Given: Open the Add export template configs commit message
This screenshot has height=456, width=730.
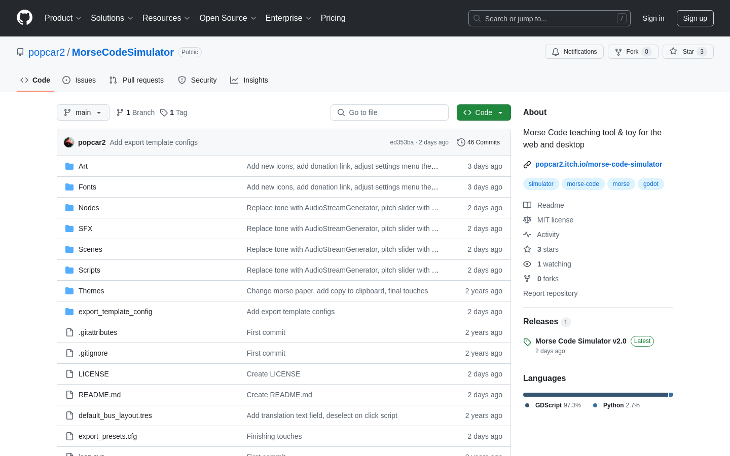Looking at the screenshot, I should tap(154, 142).
